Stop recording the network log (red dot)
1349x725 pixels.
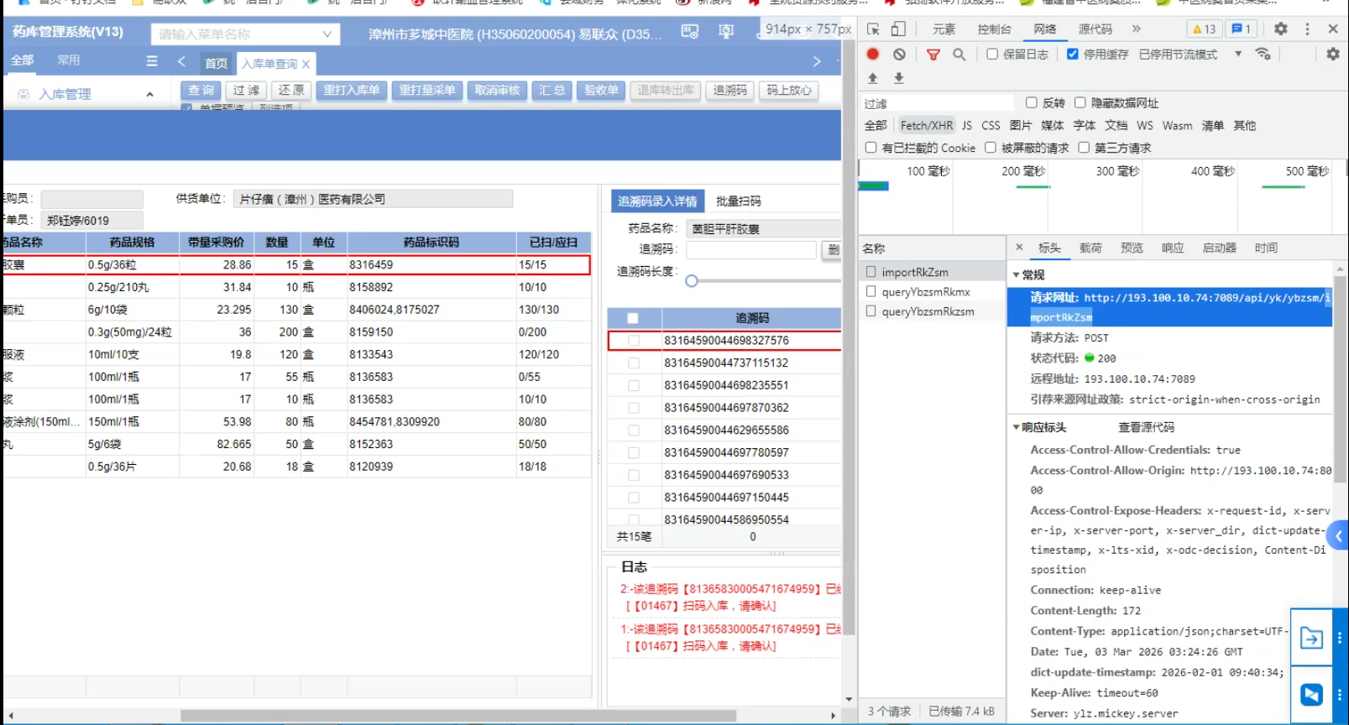pyautogui.click(x=873, y=55)
